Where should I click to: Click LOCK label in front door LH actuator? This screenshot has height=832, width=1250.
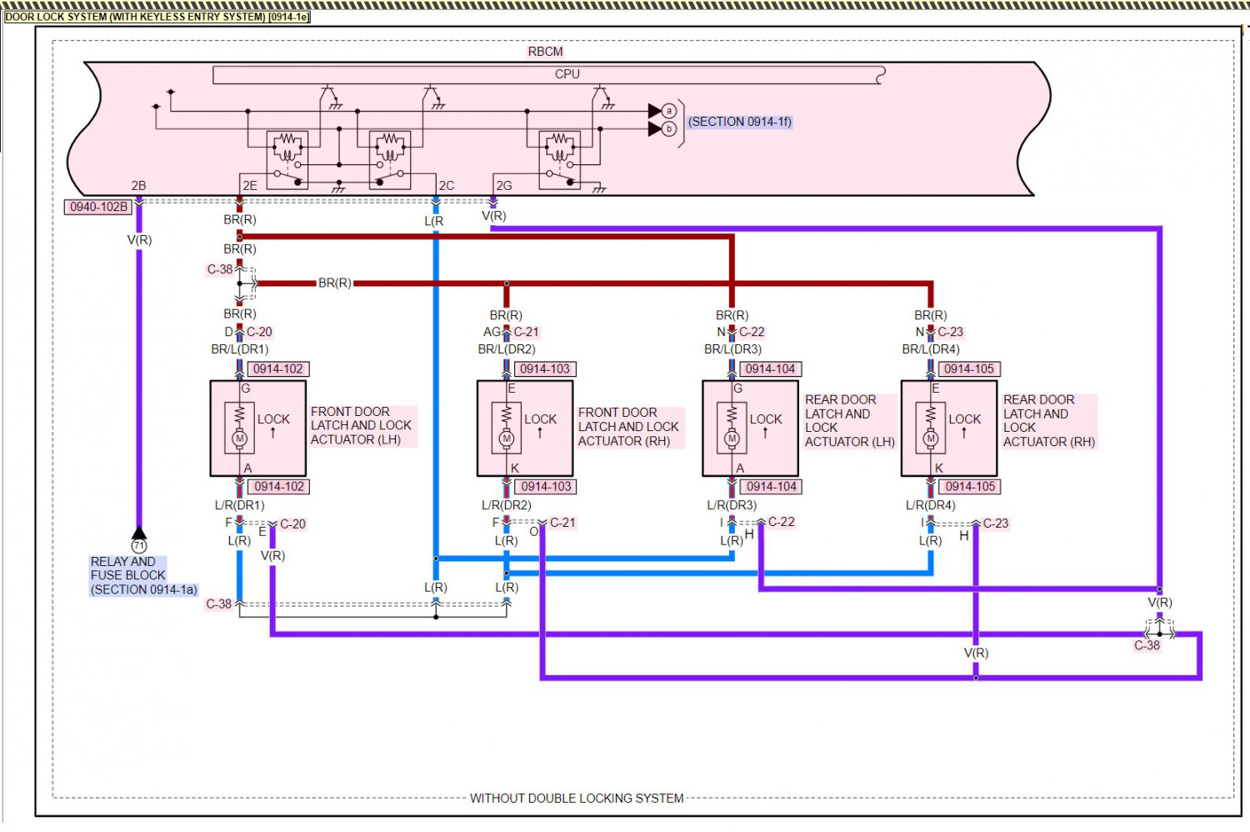273,419
